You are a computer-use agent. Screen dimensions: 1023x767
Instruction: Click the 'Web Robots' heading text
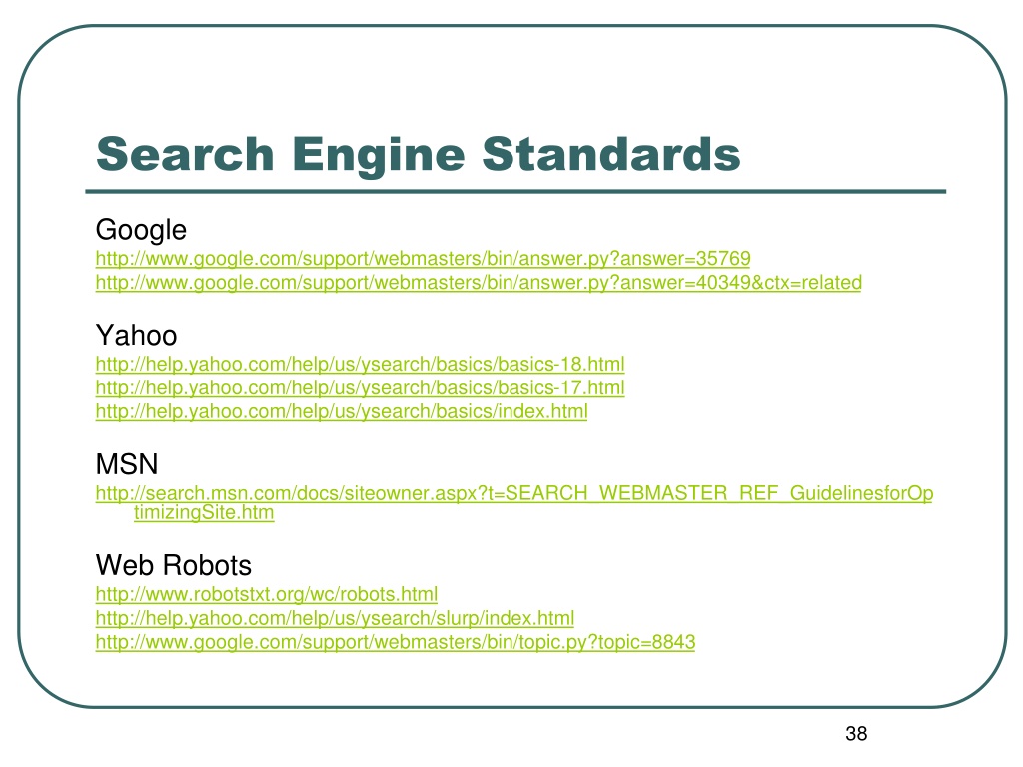pyautogui.click(x=174, y=565)
